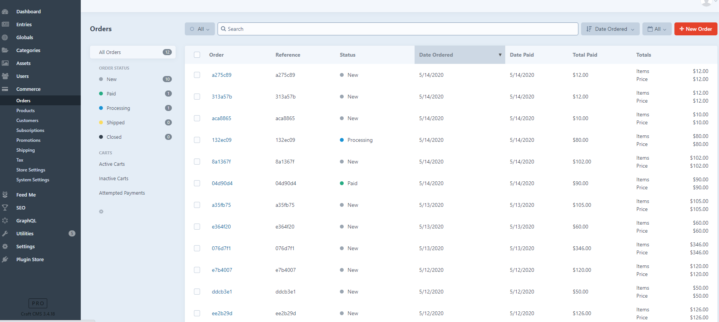Sort by the Total Paid column header
The height and width of the screenshot is (322, 719).
point(585,55)
